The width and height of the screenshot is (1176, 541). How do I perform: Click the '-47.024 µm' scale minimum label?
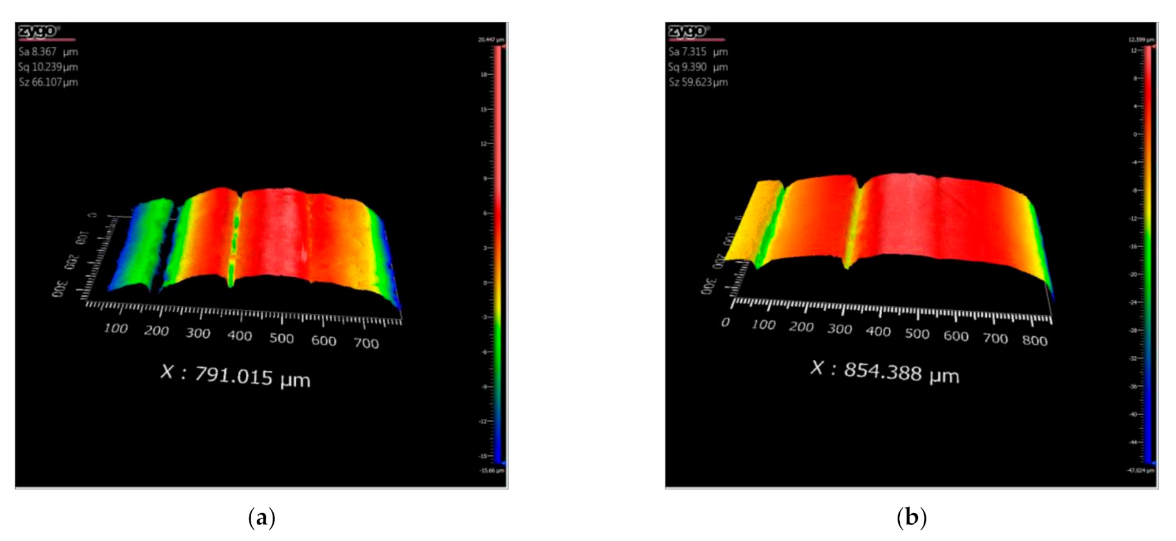[1141, 470]
